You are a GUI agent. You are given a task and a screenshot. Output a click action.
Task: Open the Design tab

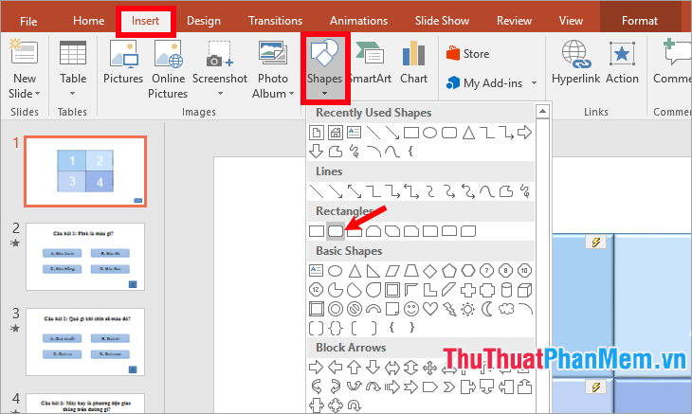(x=204, y=21)
